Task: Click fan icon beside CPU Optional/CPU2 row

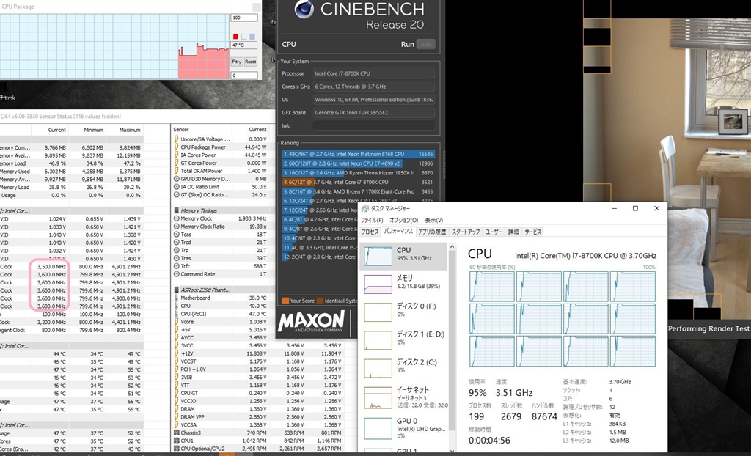Action: [176, 449]
